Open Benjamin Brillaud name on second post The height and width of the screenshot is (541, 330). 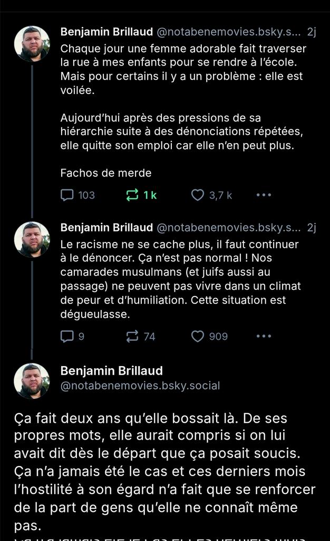[106, 227]
